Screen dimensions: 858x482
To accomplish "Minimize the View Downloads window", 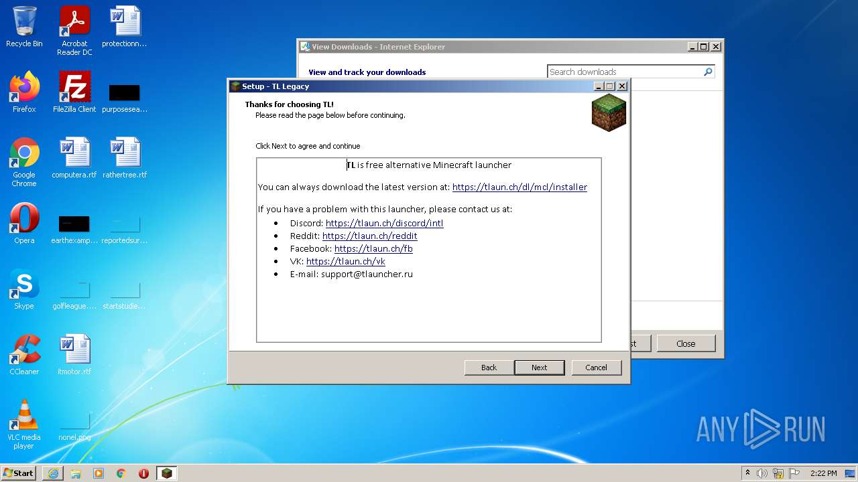I will pyautogui.click(x=692, y=47).
